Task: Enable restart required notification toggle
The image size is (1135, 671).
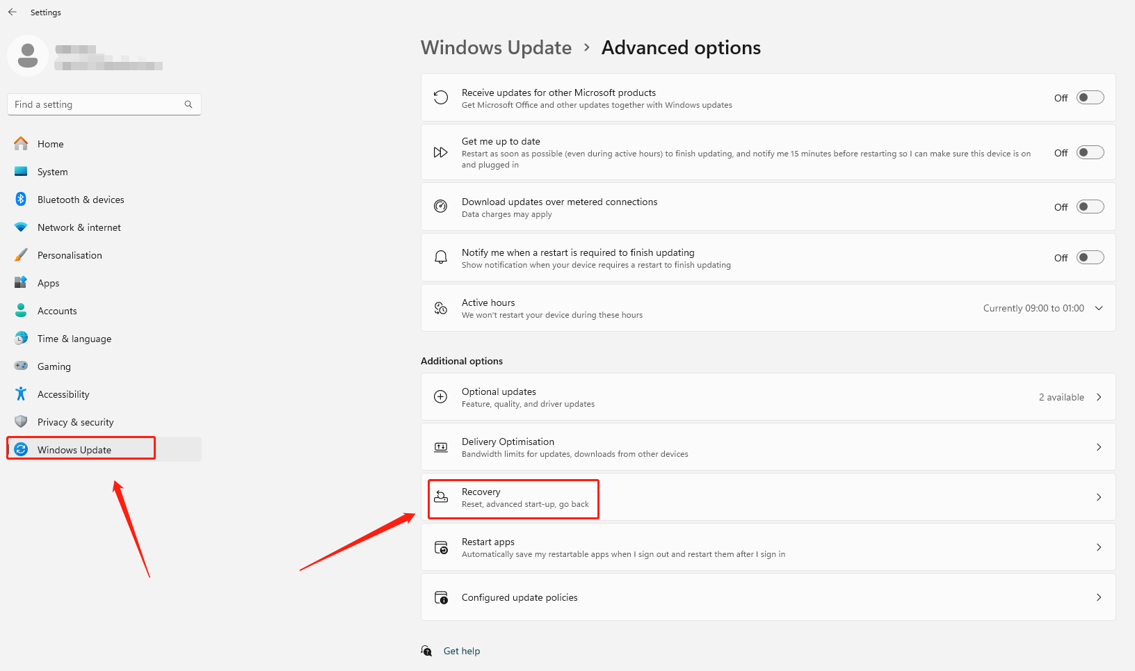Action: tap(1090, 258)
